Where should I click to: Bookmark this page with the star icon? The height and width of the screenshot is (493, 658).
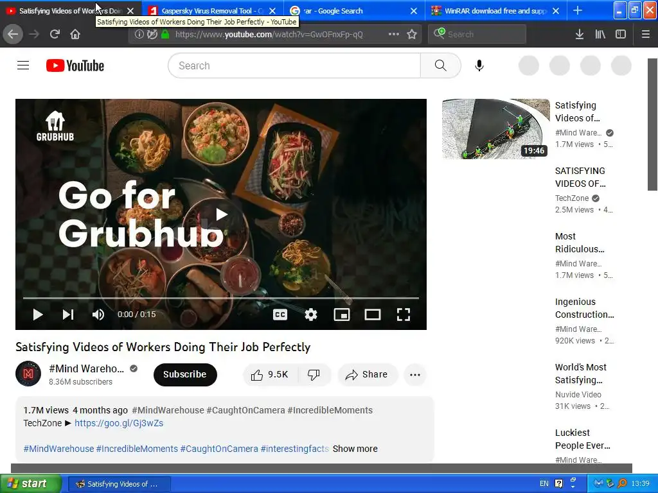pos(412,35)
